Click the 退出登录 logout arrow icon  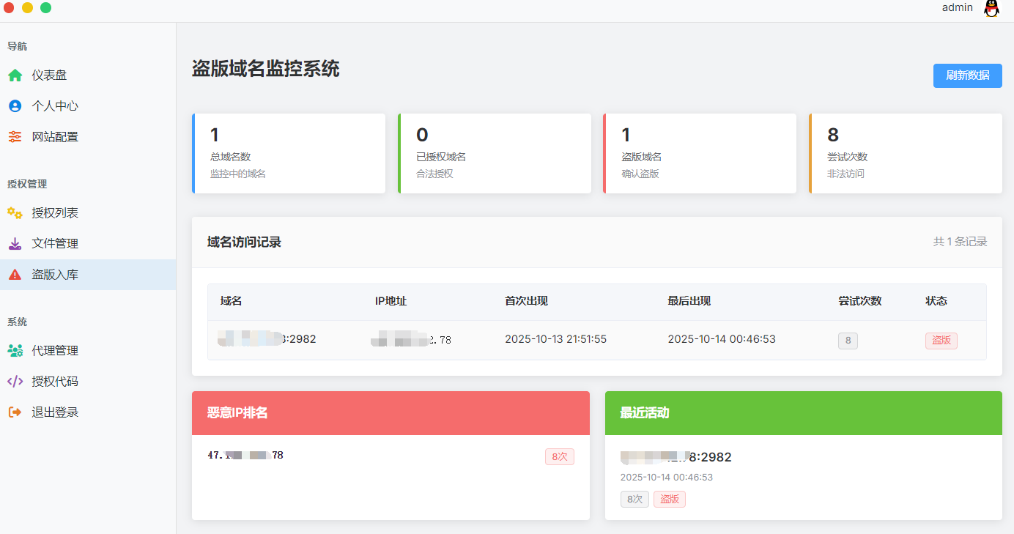15,412
